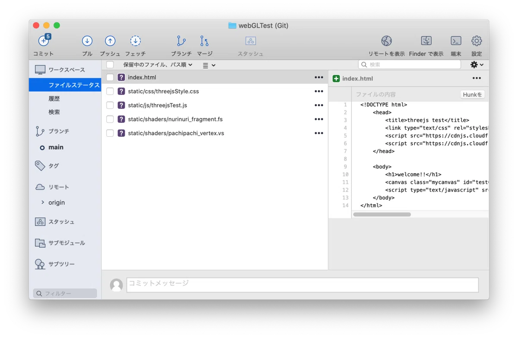Show remote via リモートを表示 globe icon
Viewport: 518px width, 338px height.
386,41
